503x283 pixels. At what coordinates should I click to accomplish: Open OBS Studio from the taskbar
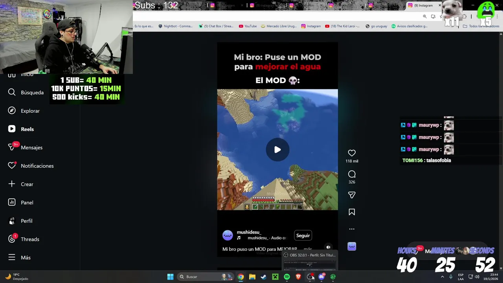(310, 277)
